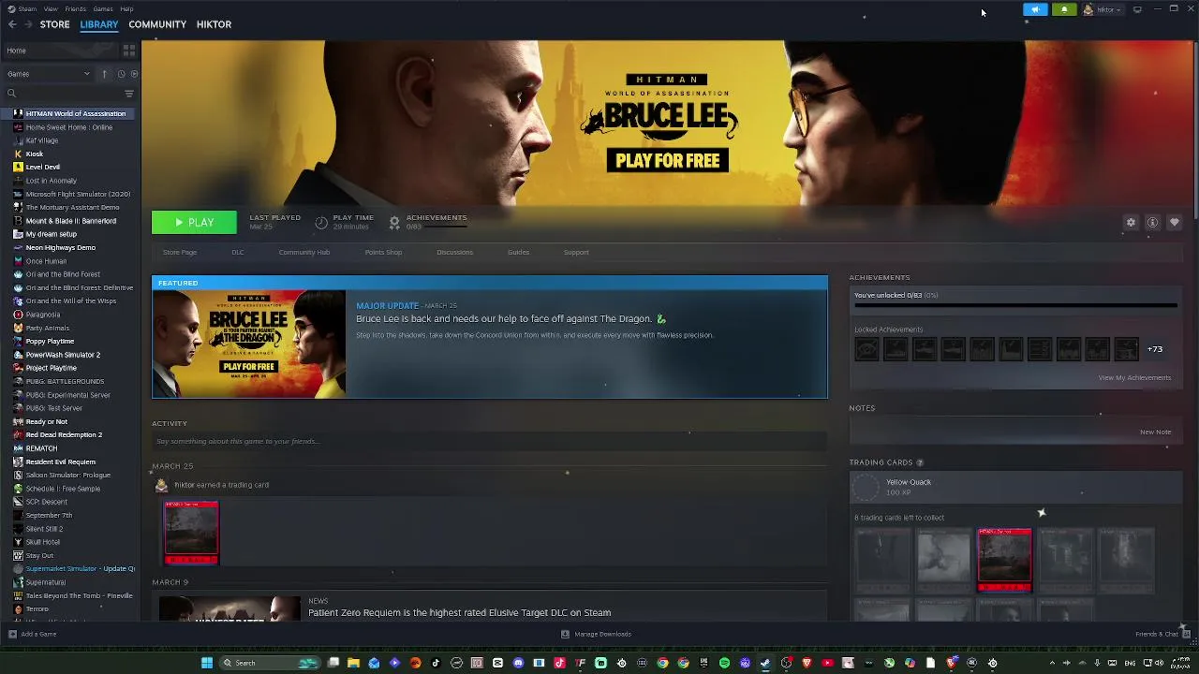Select Microsoft Flight Simulator (2020) entry
The height and width of the screenshot is (674, 1199).
pyautogui.click(x=78, y=194)
